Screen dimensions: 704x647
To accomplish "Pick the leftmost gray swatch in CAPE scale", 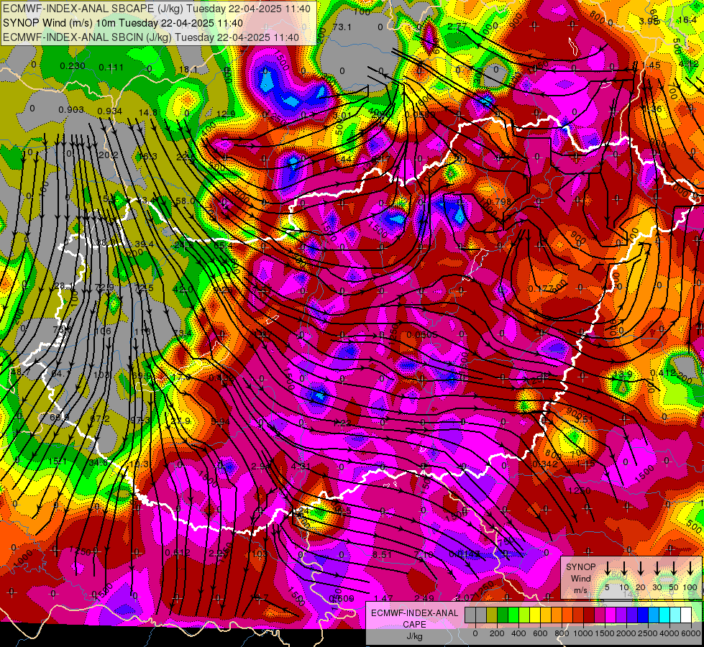I will [x=470, y=615].
